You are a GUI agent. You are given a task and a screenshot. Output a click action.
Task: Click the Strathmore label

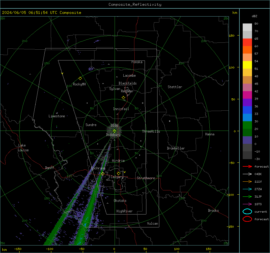[146, 178]
